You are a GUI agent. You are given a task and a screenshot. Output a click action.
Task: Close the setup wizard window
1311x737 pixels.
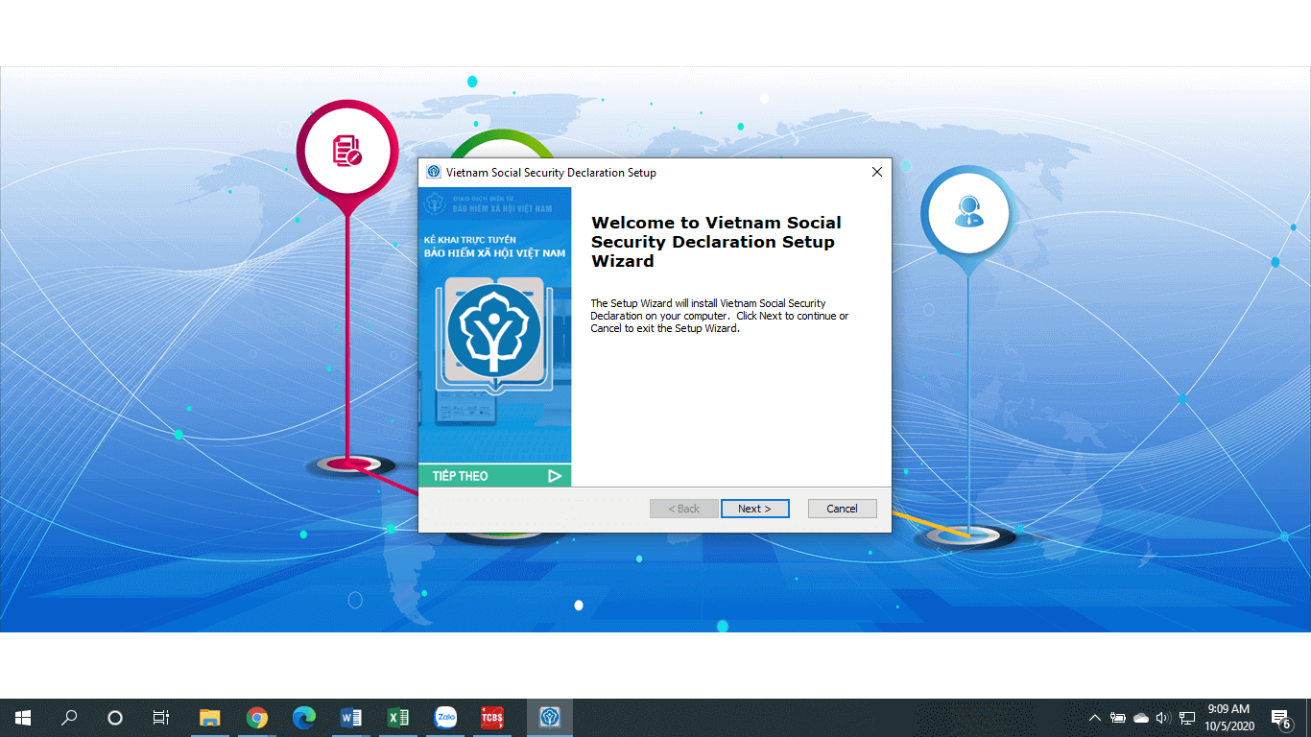point(876,173)
